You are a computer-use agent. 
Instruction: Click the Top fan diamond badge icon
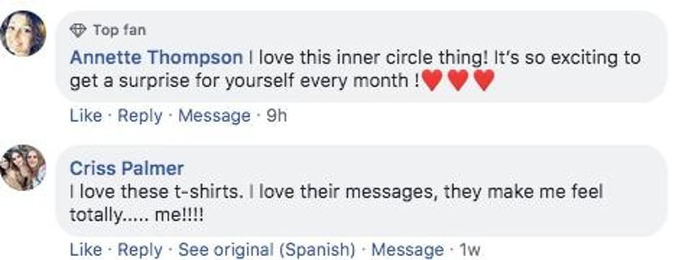pyautogui.click(x=78, y=31)
